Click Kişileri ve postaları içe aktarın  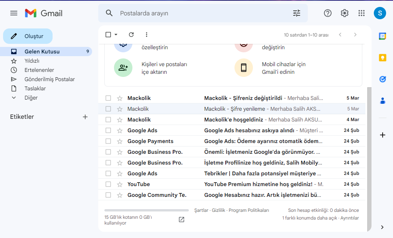tap(164, 68)
